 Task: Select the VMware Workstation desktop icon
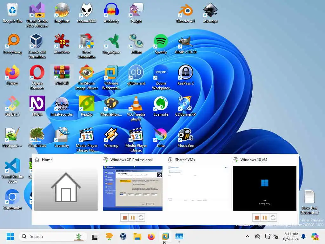coord(111,77)
